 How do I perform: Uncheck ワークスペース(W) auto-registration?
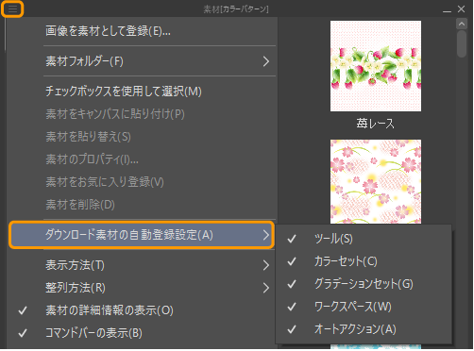click(364, 307)
